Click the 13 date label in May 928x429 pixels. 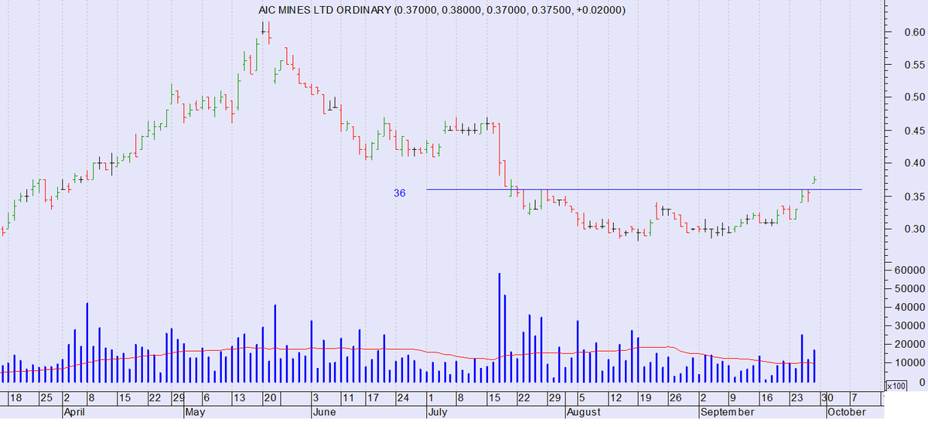pos(238,399)
